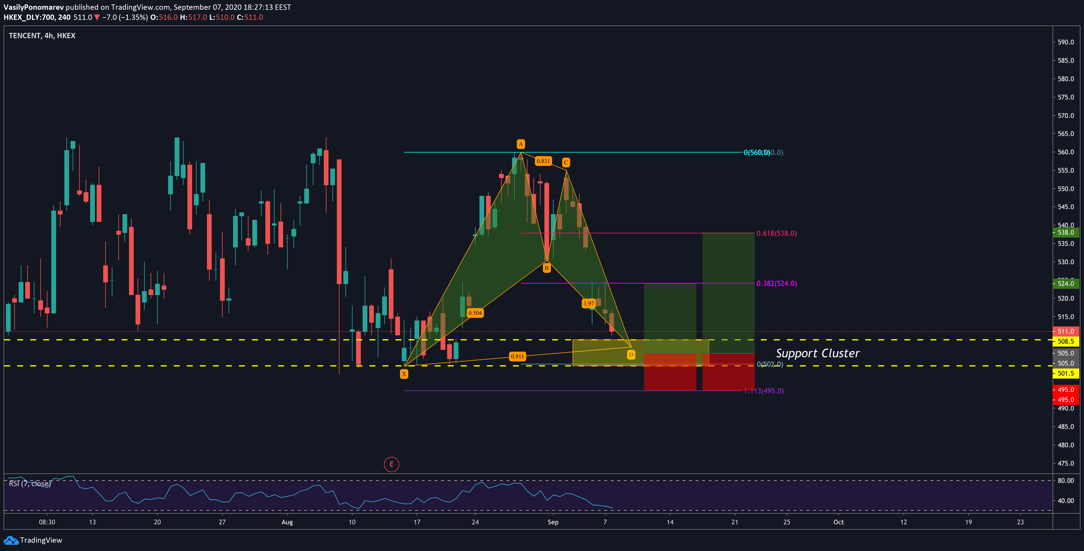Click the 560.0 price scale label

(1066, 152)
